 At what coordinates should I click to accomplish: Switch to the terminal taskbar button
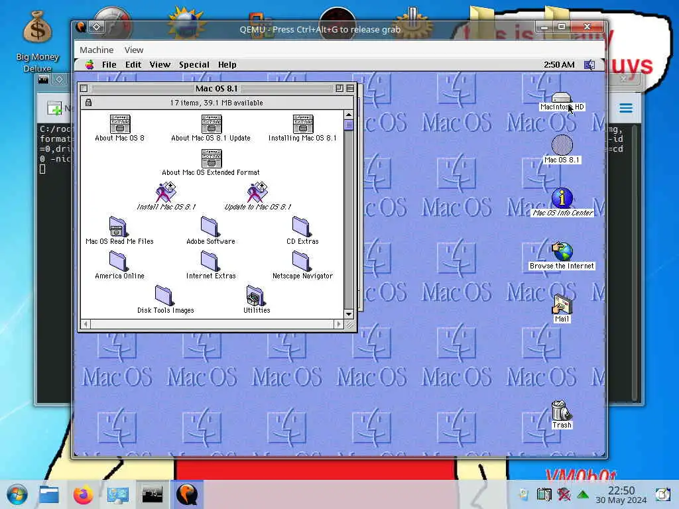point(153,494)
